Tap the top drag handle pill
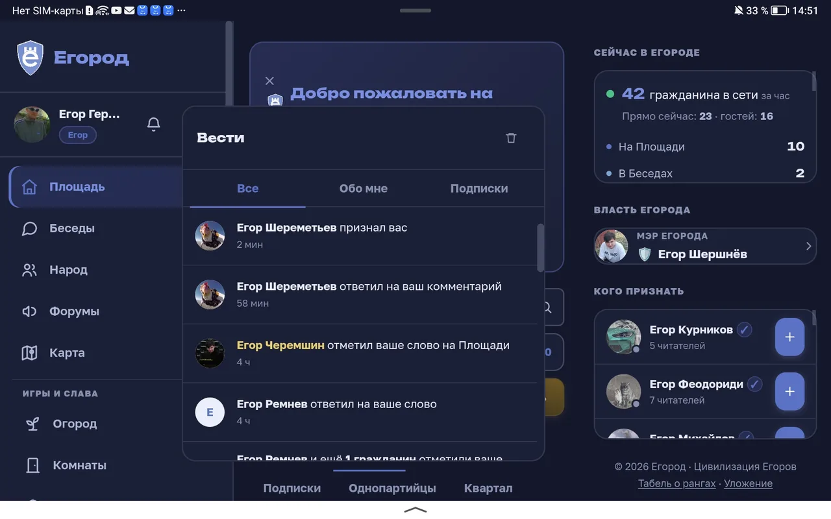 415,10
